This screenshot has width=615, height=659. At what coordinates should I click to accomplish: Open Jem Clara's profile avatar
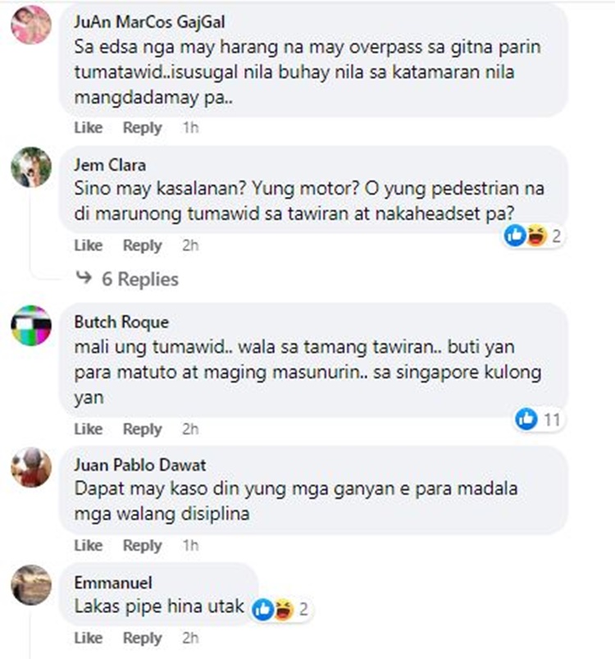coord(31,167)
